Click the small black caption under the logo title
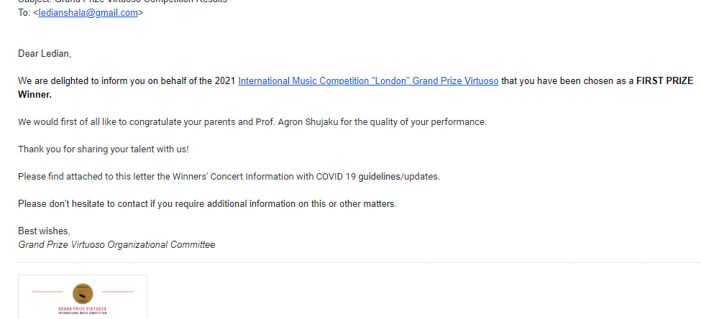Image resolution: width=701 pixels, height=319 pixels. tap(83, 313)
